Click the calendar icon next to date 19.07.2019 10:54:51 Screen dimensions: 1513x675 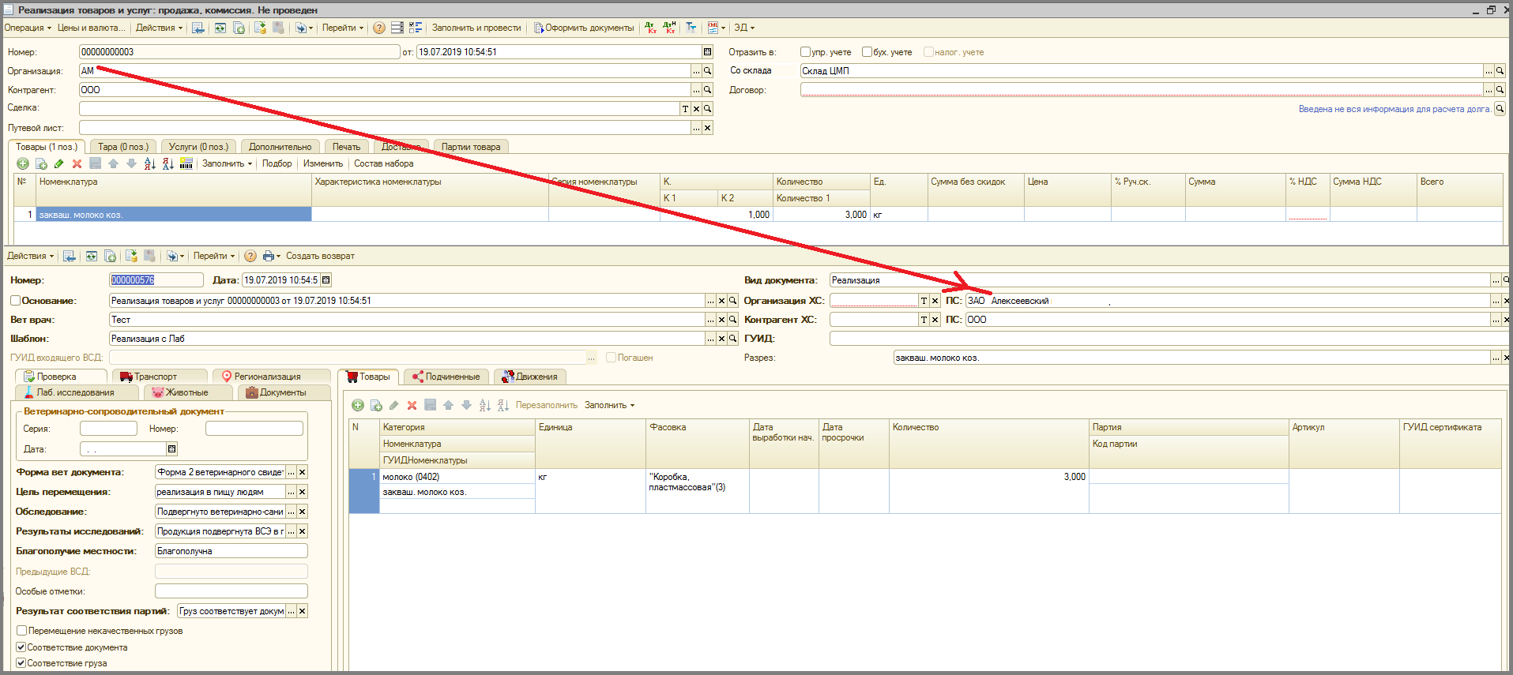tap(707, 52)
